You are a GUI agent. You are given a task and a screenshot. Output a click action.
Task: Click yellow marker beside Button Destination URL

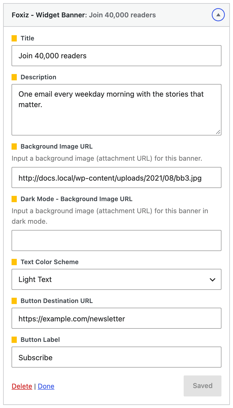[14, 301]
